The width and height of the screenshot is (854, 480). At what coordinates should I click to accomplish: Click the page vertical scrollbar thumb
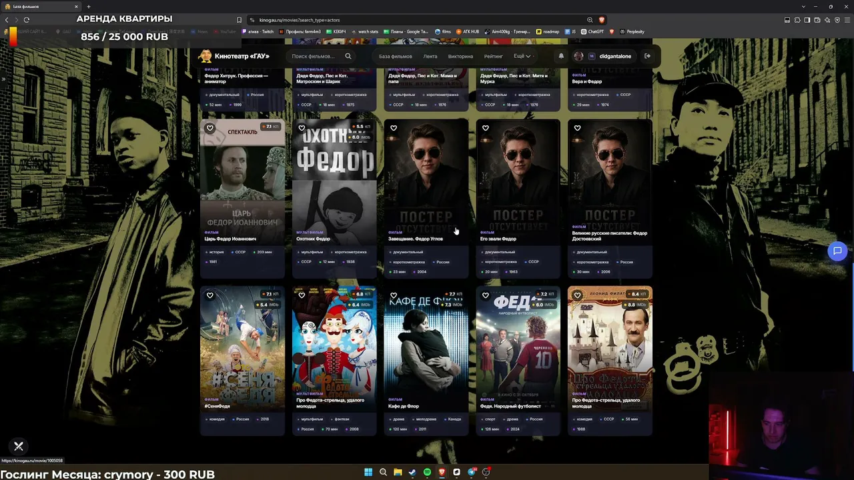pos(853,317)
